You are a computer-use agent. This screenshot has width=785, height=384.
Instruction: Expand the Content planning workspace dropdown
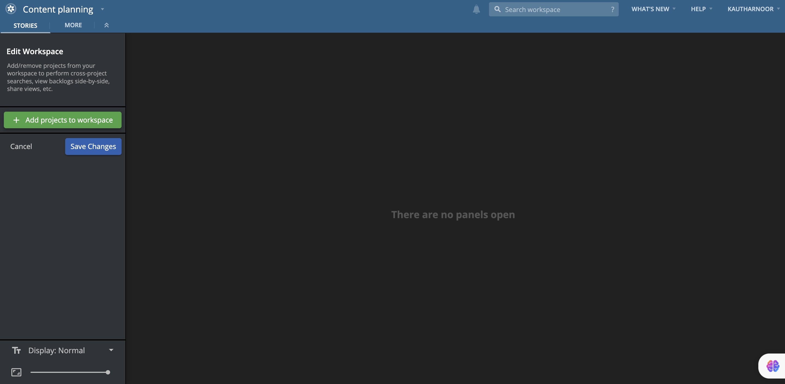click(x=102, y=9)
